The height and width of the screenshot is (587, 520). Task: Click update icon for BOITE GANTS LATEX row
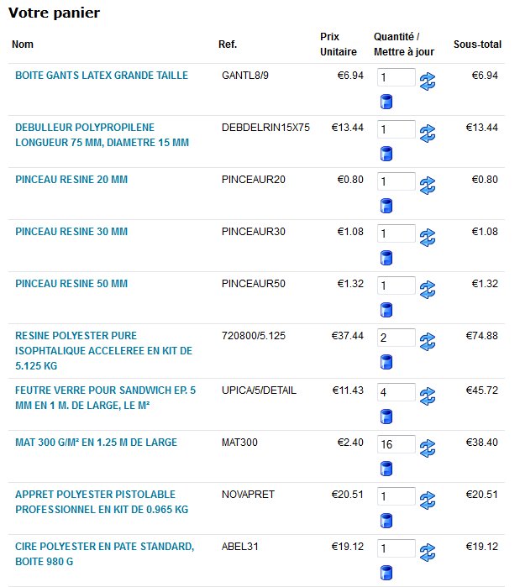428,81
